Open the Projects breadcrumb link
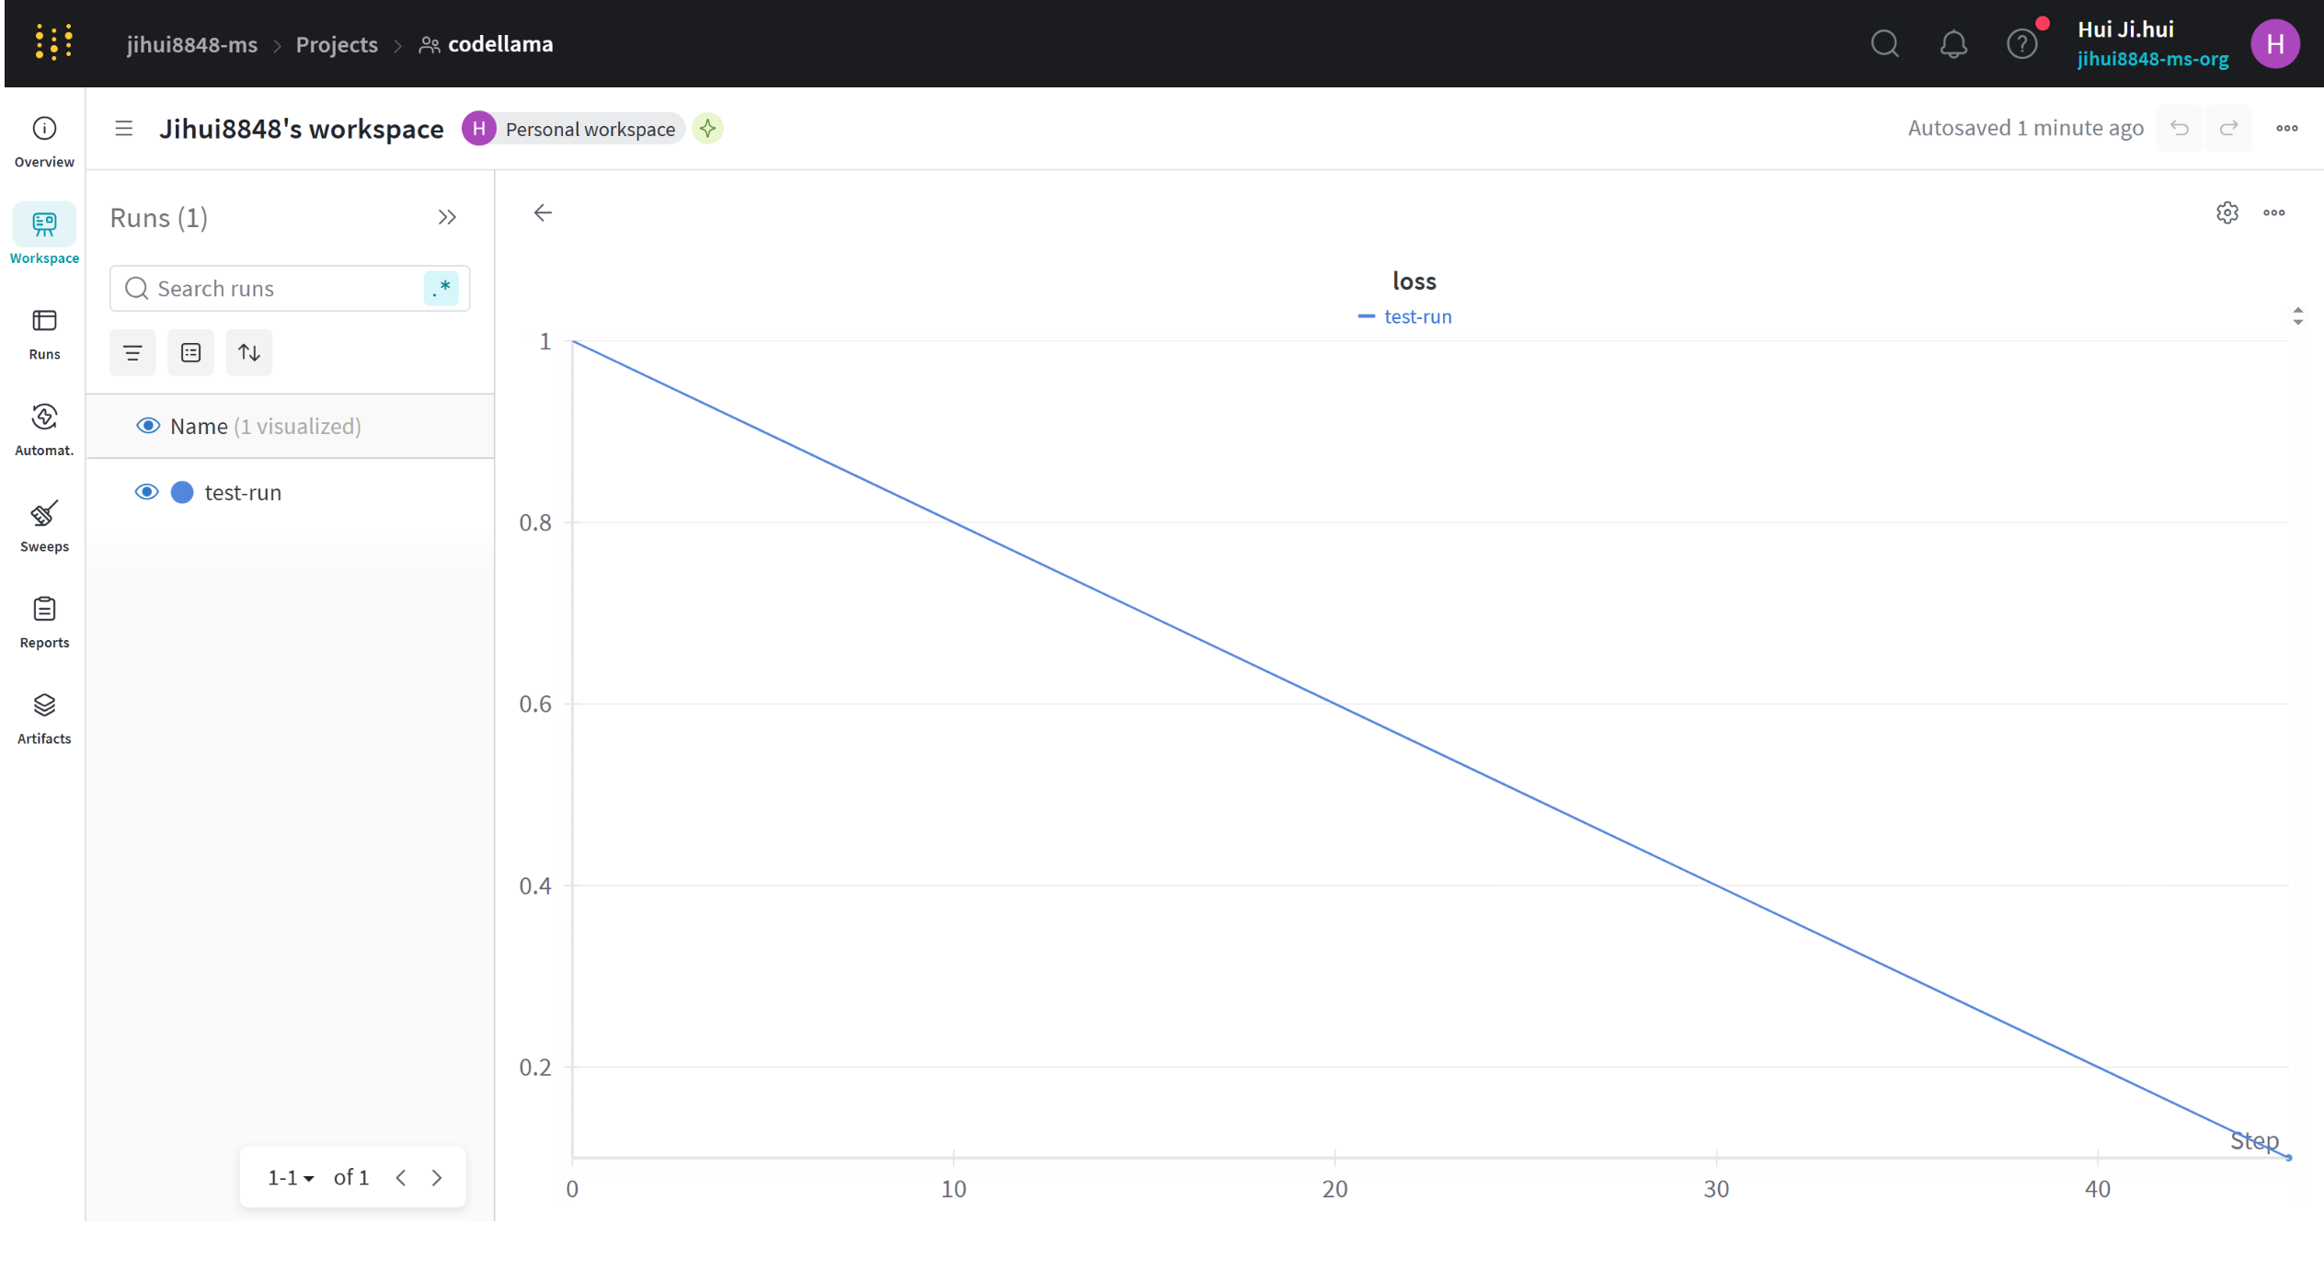Viewport: 2324px width, 1270px height. 337,44
